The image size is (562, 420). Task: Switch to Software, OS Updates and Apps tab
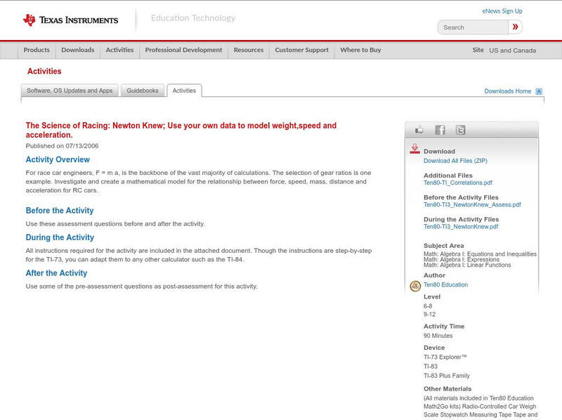70,91
